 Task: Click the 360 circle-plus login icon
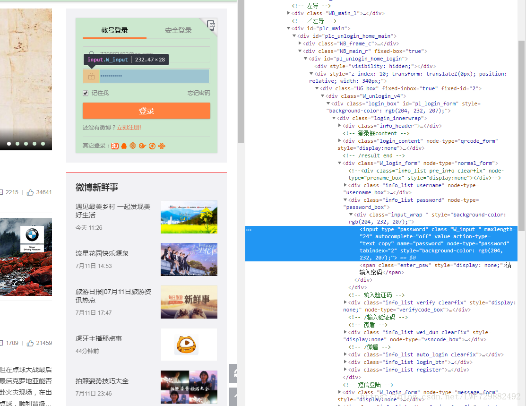coord(152,146)
